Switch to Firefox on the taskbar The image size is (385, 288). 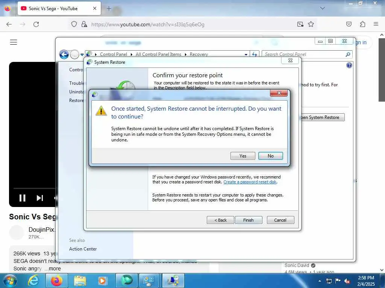point(56,280)
